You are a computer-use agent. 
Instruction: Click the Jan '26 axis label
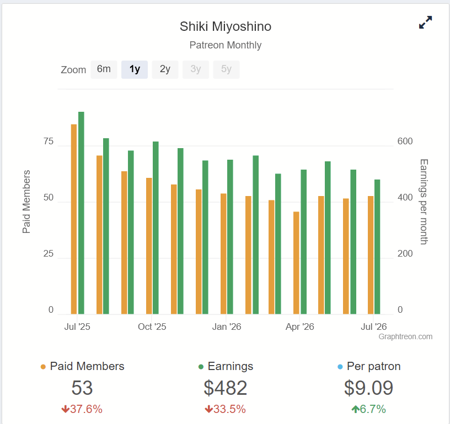point(227,327)
